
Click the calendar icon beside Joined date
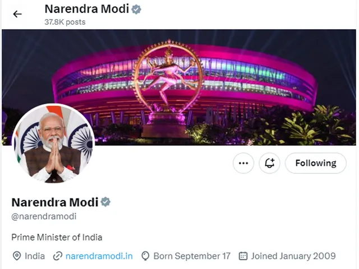coord(243,256)
